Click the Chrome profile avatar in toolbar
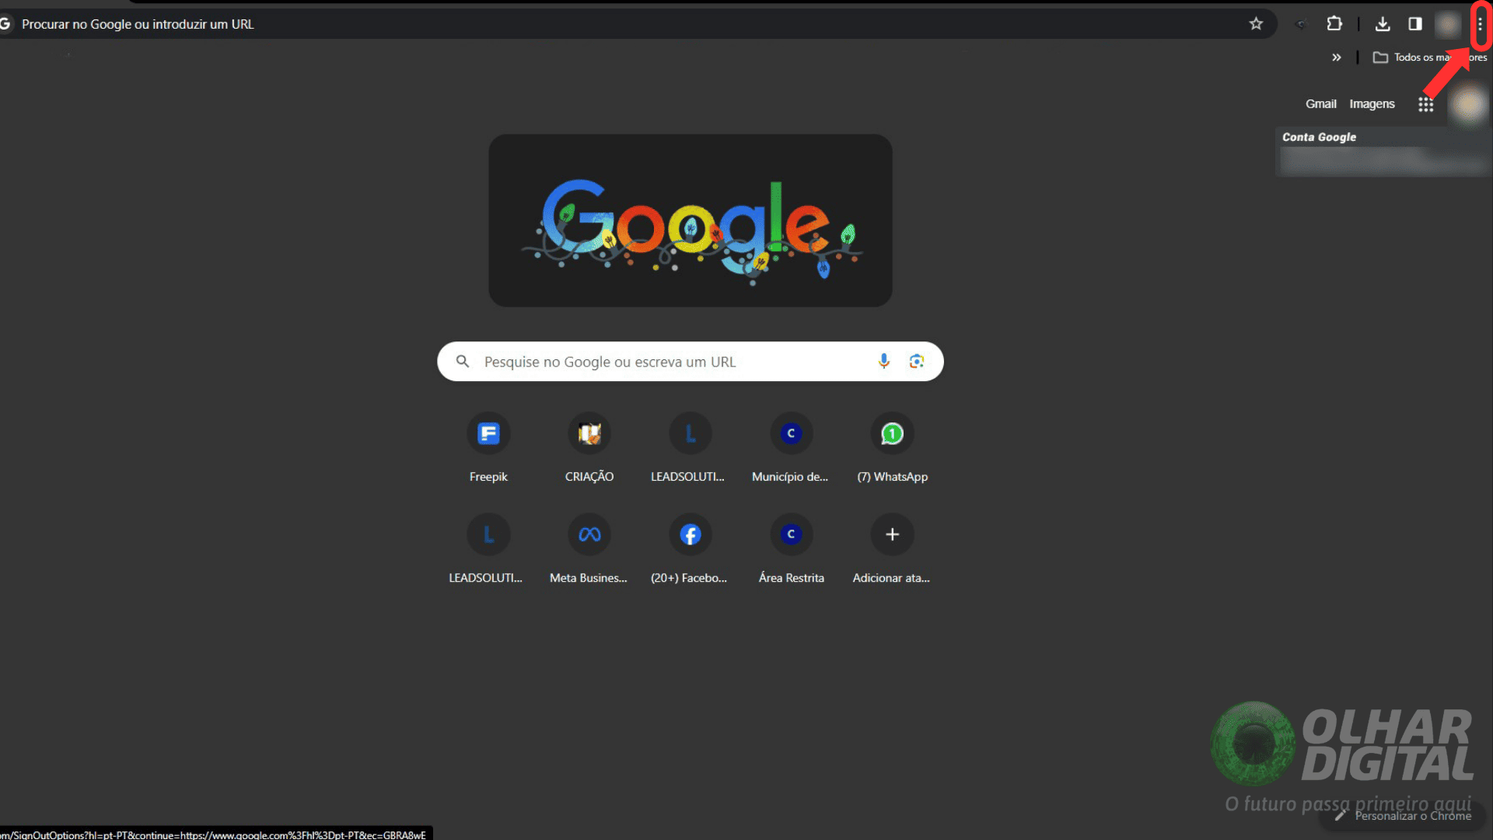This screenshot has height=840, width=1493. (x=1448, y=24)
